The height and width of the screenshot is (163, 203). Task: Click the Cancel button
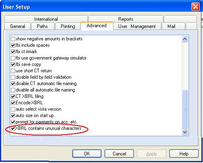119,154
